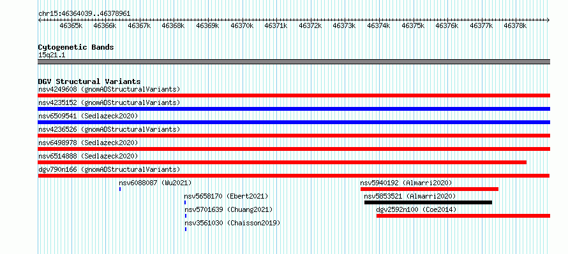Viewport: 568px width, 254px height.
Task: Open the nsv4236526 red variant bar
Action: 294,136
